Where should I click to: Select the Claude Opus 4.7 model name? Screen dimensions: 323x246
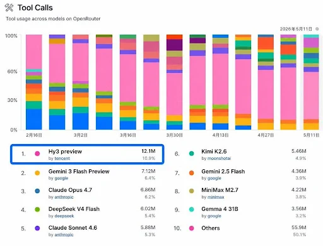pyautogui.click(x=70, y=190)
